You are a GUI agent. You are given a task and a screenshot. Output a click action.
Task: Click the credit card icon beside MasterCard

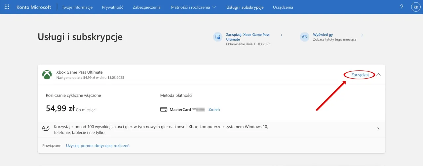(164, 109)
